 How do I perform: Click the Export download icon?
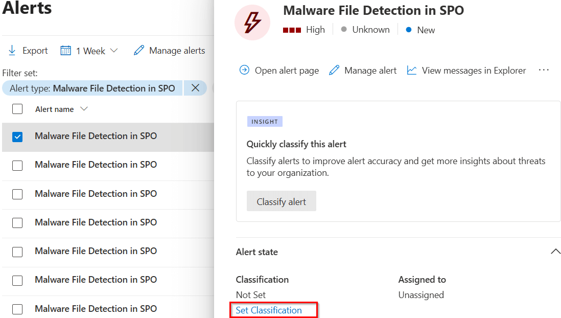pyautogui.click(x=11, y=50)
